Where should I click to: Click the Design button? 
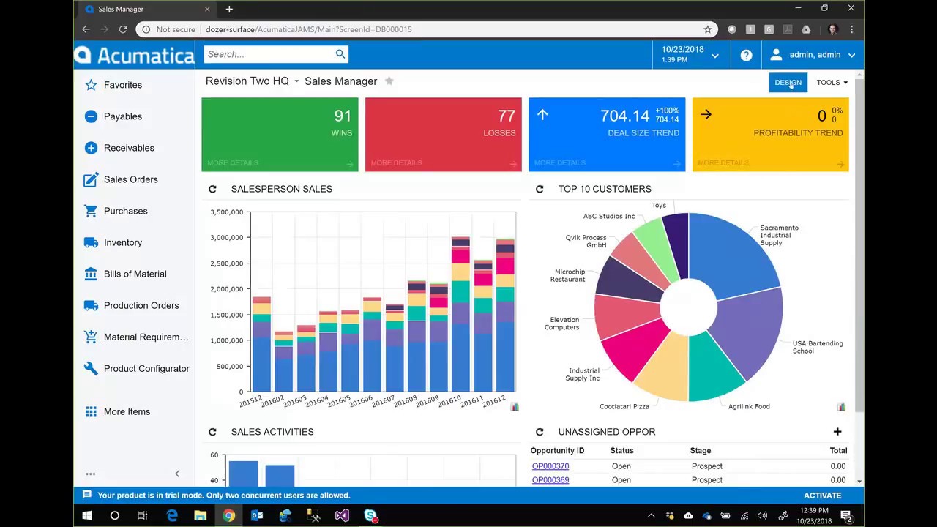click(x=788, y=83)
